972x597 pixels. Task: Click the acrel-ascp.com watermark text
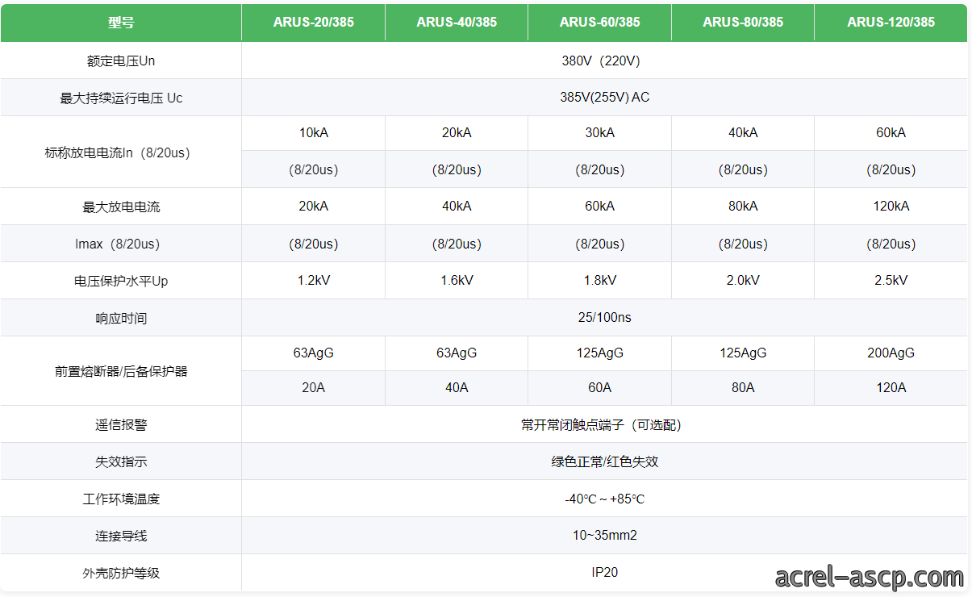coord(870,578)
